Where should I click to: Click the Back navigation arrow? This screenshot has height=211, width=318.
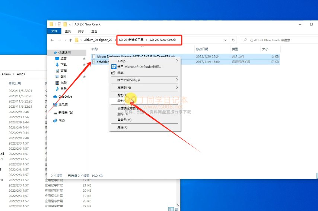pos(52,40)
